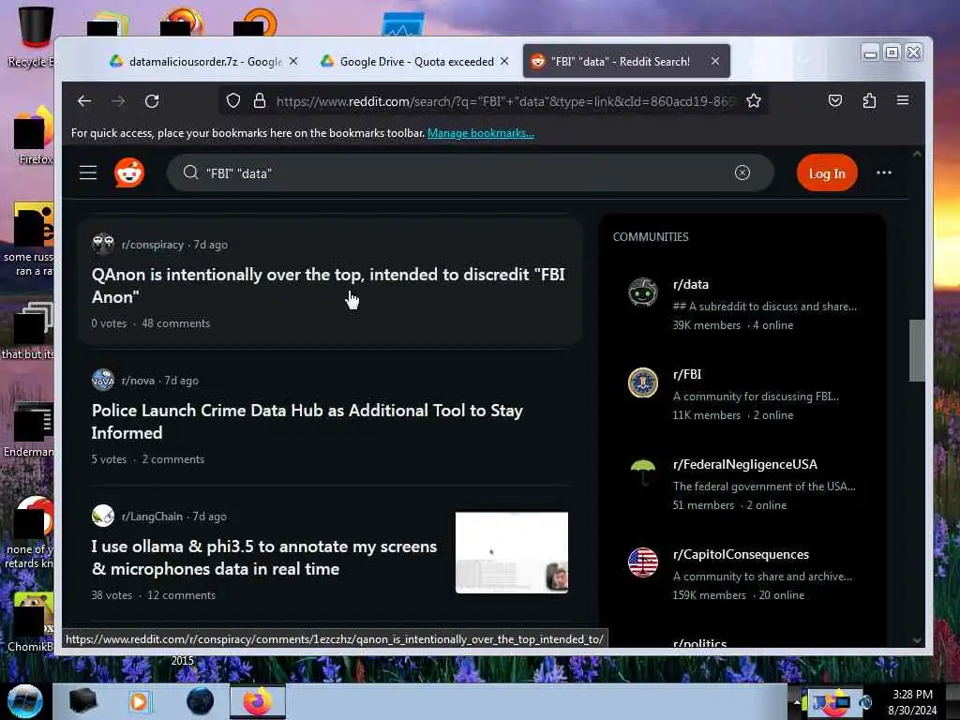Click the r/LangChain subreddit avatar
Viewport: 960px width, 720px height.
click(x=103, y=516)
